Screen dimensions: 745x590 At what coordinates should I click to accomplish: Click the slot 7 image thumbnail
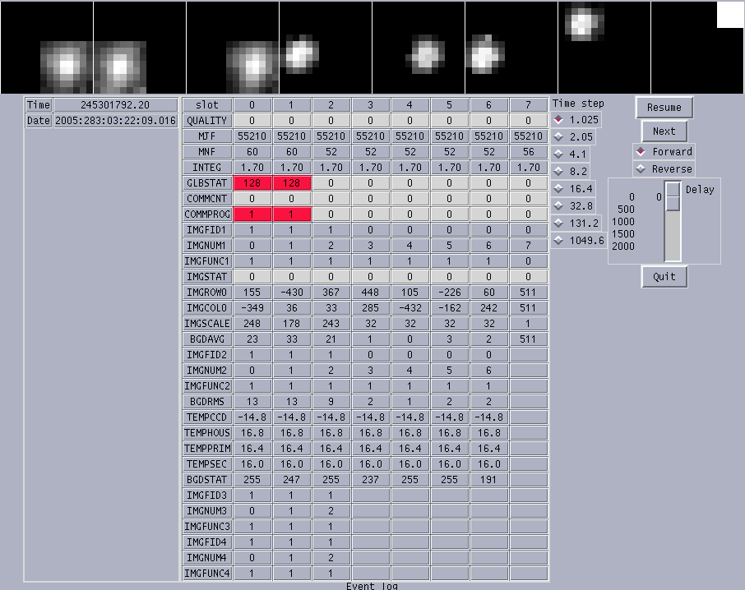coord(697,48)
